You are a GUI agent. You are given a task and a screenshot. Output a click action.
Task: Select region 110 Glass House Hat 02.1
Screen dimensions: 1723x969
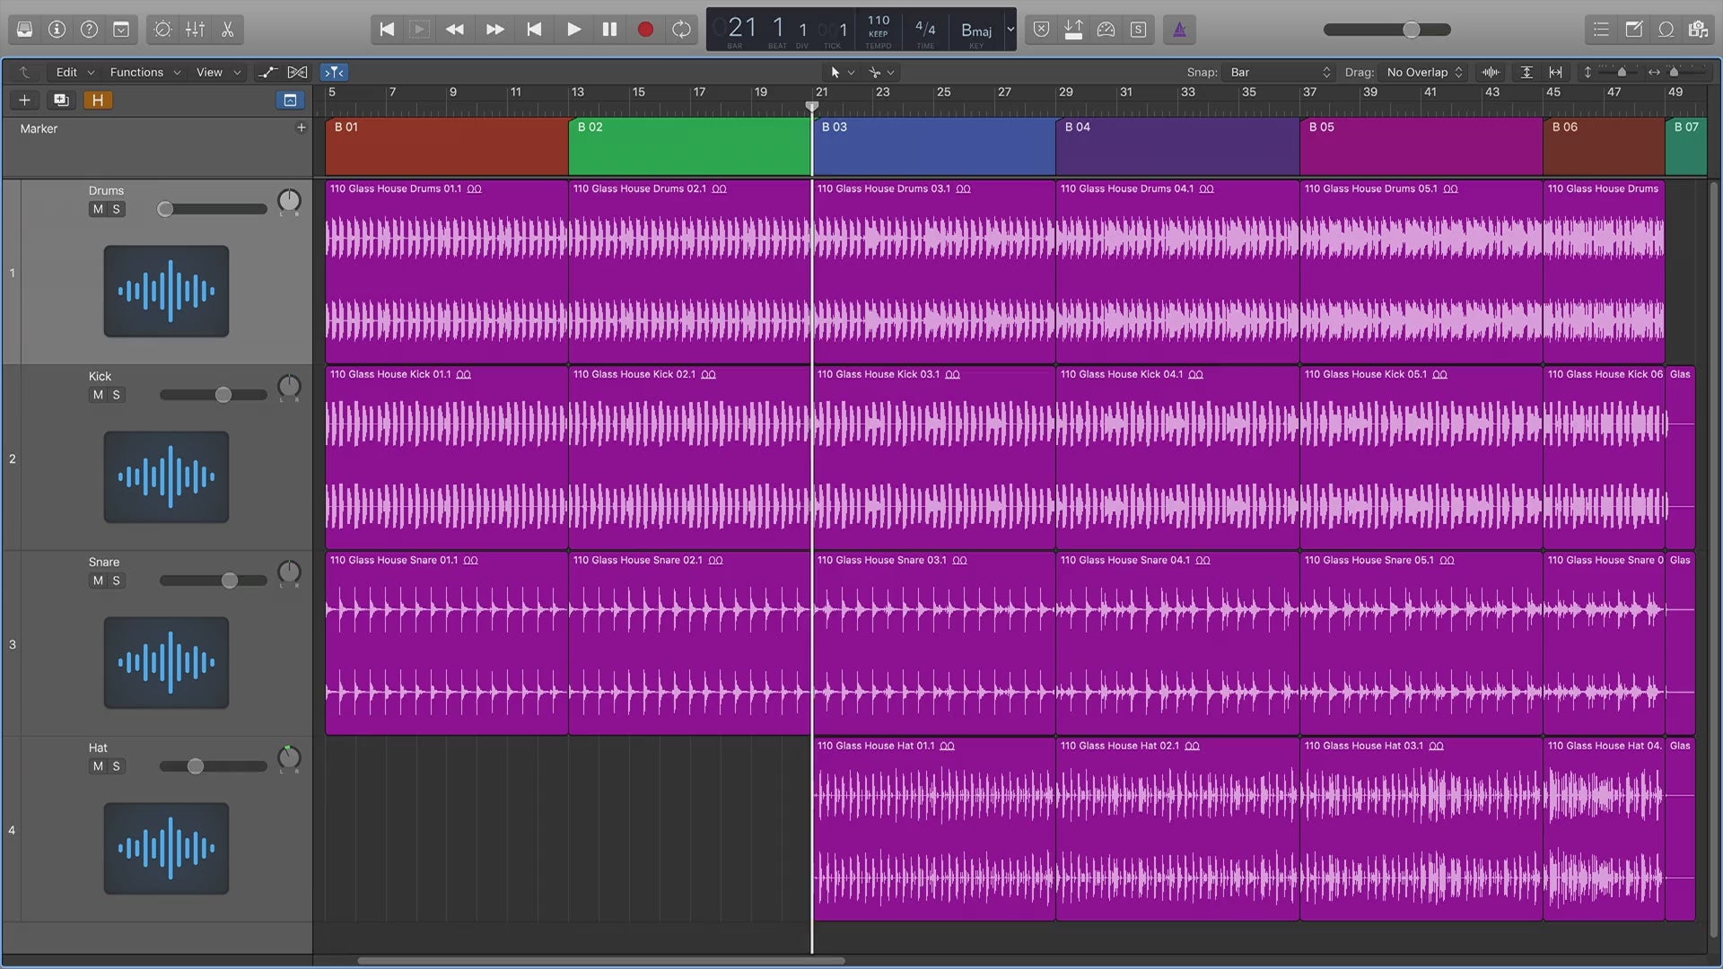tap(1177, 829)
